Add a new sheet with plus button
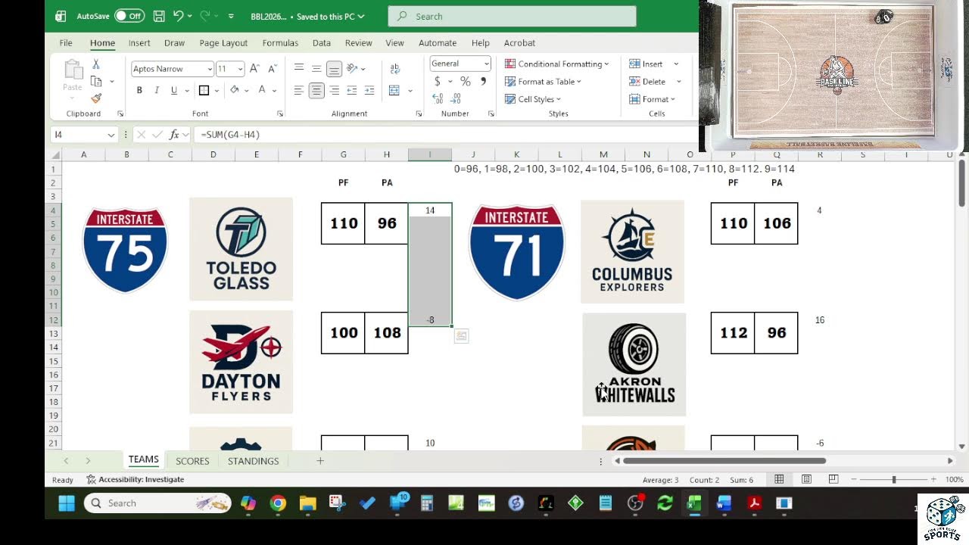Viewport: 969px width, 545px height. [320, 461]
